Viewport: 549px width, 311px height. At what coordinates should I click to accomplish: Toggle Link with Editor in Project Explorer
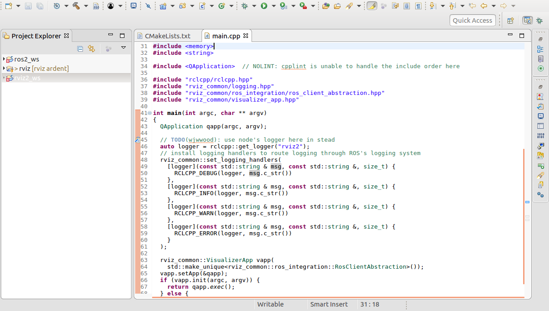pyautogui.click(x=91, y=49)
